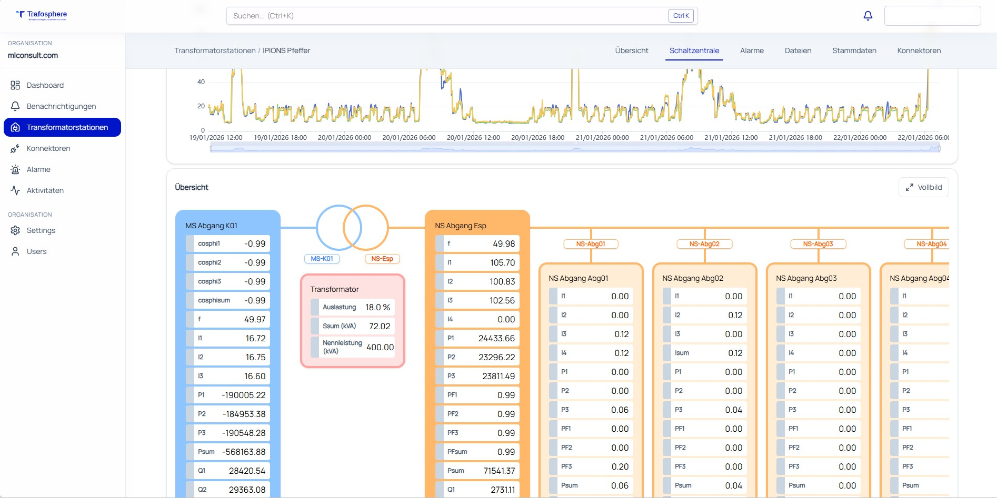The width and height of the screenshot is (997, 498).
Task: Click the Trafosphere logo
Action: pos(42,15)
